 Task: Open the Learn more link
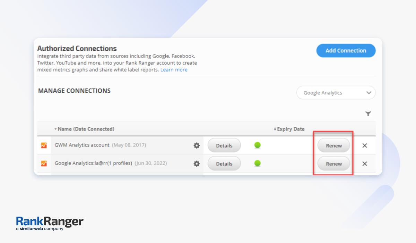[174, 70]
